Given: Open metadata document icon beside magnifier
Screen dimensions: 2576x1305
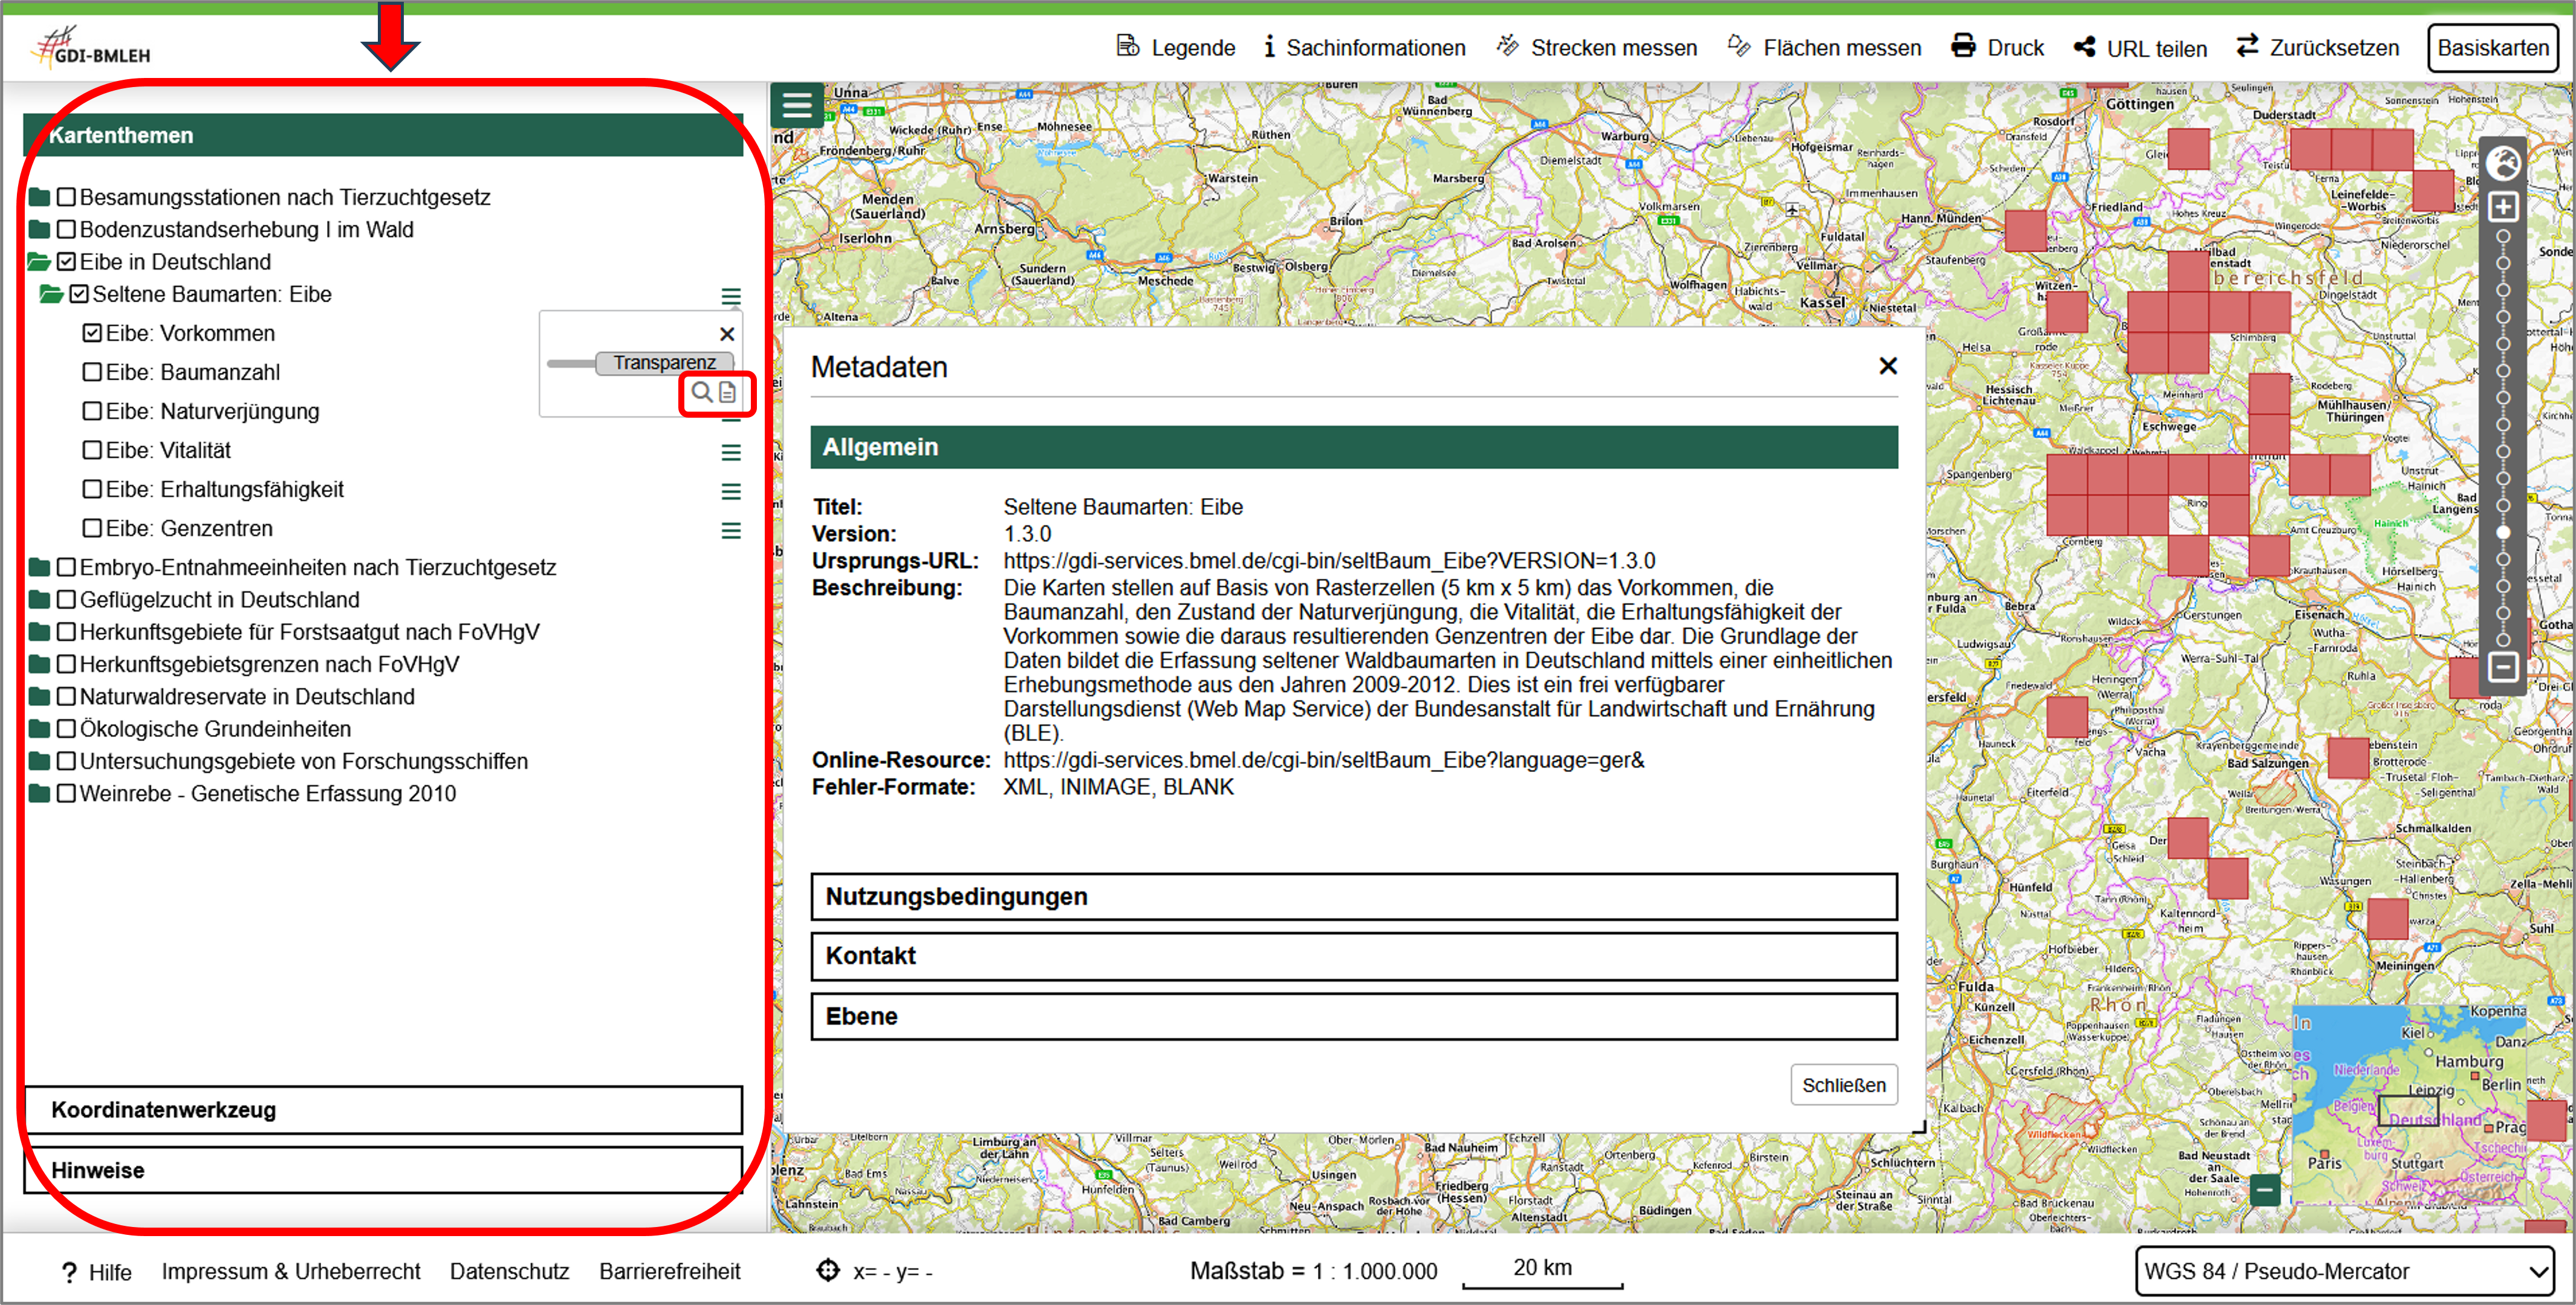Looking at the screenshot, I should (728, 392).
